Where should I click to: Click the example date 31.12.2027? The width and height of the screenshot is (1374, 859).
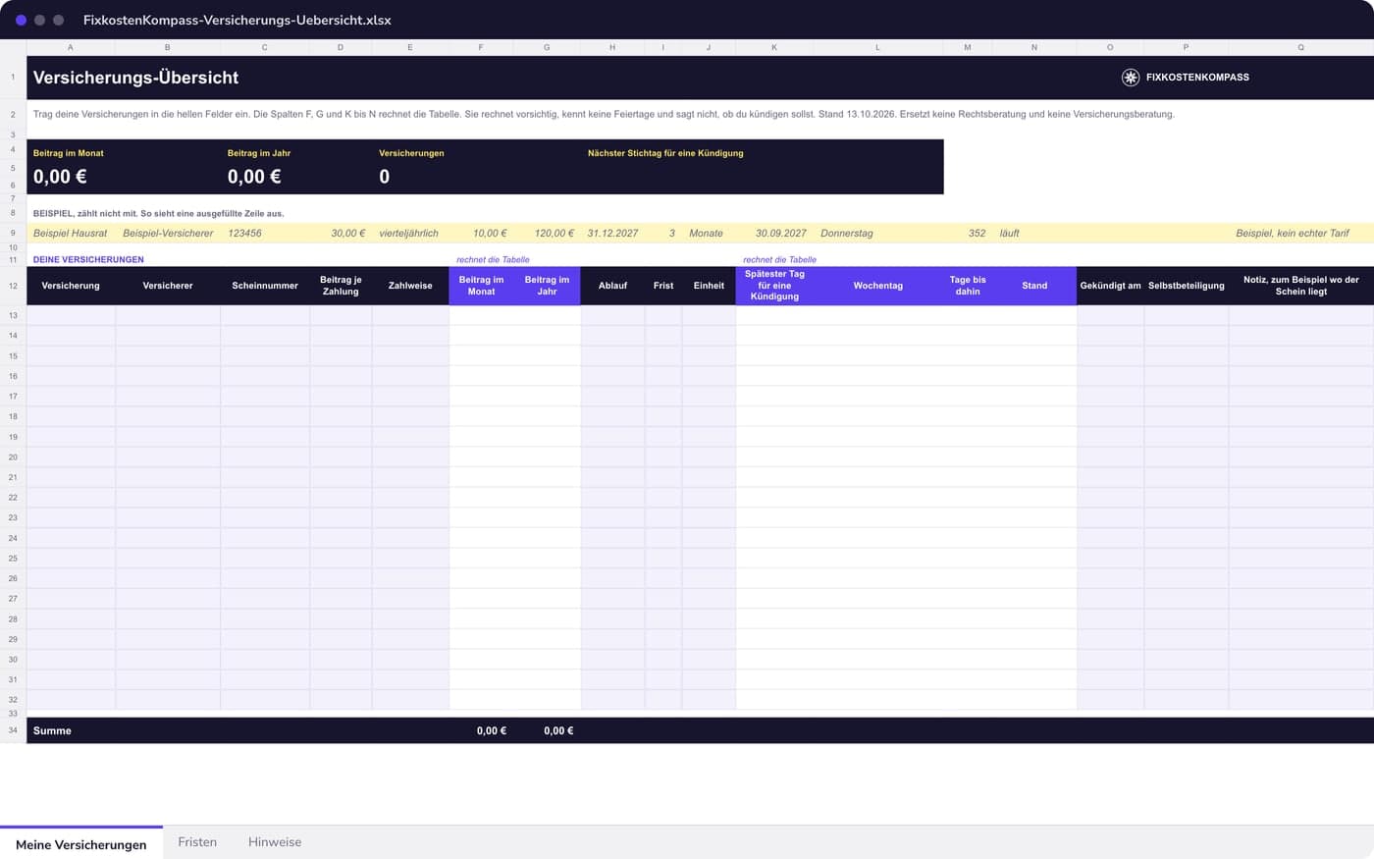(612, 234)
